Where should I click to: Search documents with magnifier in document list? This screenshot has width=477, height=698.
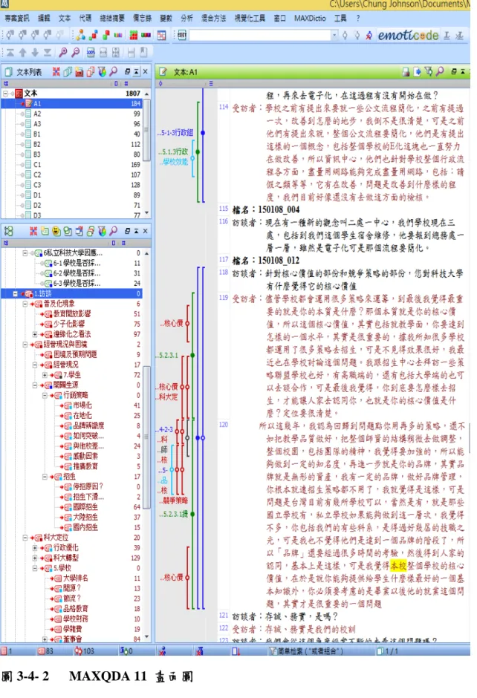(x=114, y=72)
